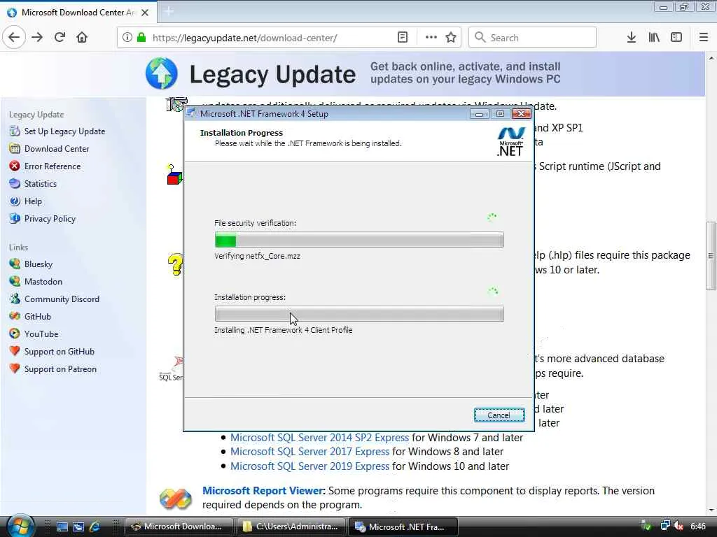This screenshot has width=717, height=537.
Task: Click the Search box in toolbar
Action: pos(532,38)
